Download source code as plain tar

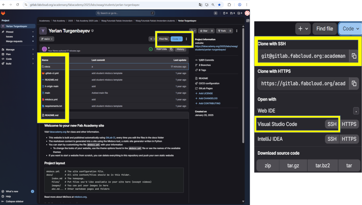[349, 166]
